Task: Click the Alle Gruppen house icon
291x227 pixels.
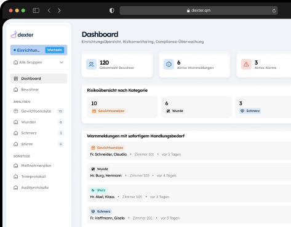Action: click(x=15, y=62)
